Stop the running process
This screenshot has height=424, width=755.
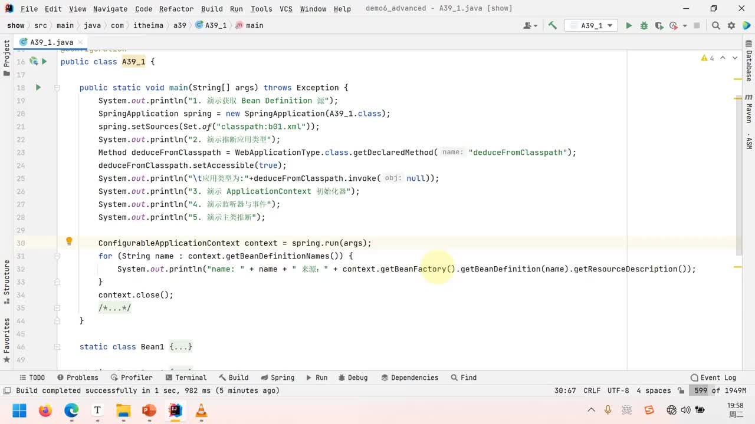click(x=697, y=25)
